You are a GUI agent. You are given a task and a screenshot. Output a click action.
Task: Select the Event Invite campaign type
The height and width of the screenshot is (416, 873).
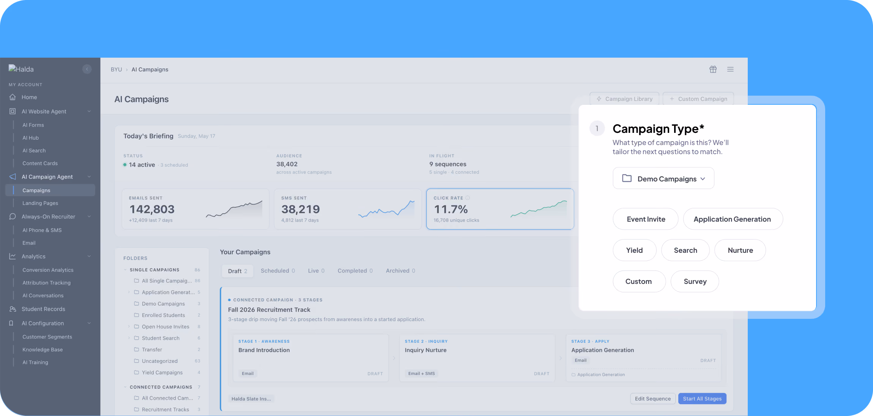coord(646,219)
